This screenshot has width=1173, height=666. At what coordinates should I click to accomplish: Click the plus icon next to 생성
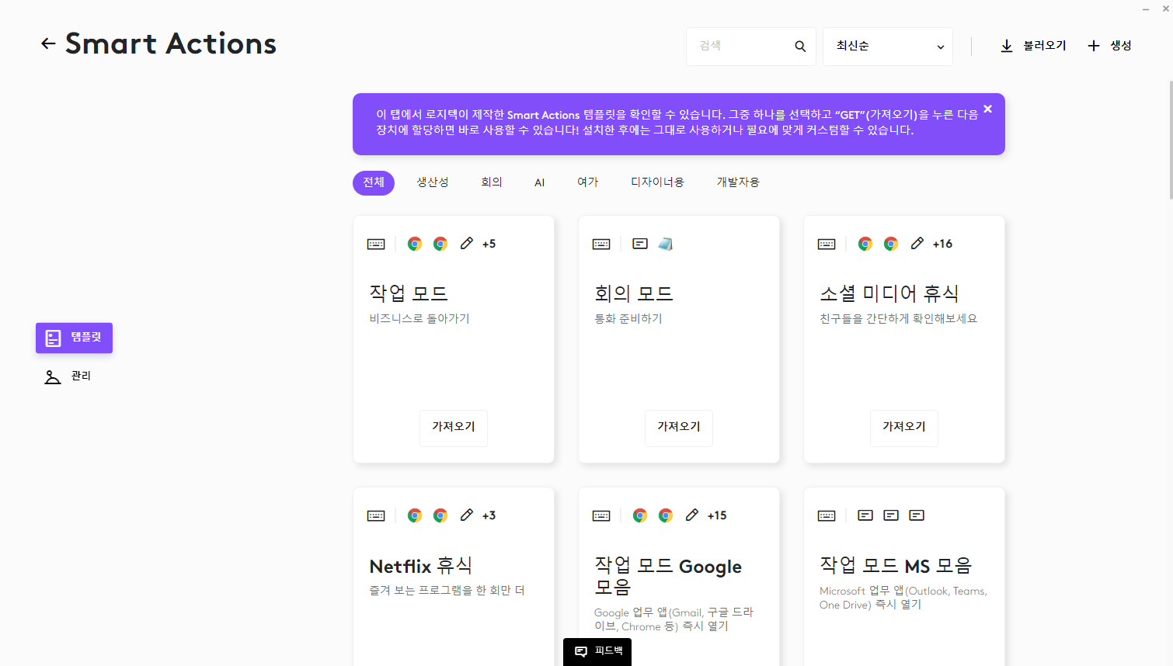[x=1094, y=46]
